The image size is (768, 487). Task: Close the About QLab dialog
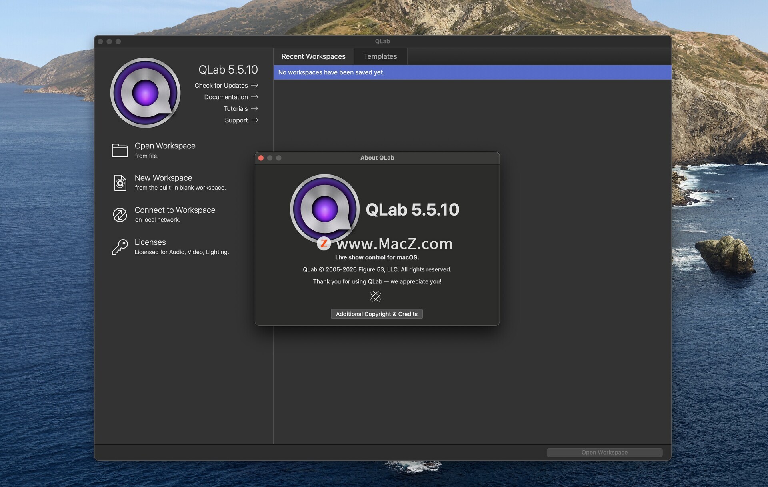pyautogui.click(x=261, y=158)
